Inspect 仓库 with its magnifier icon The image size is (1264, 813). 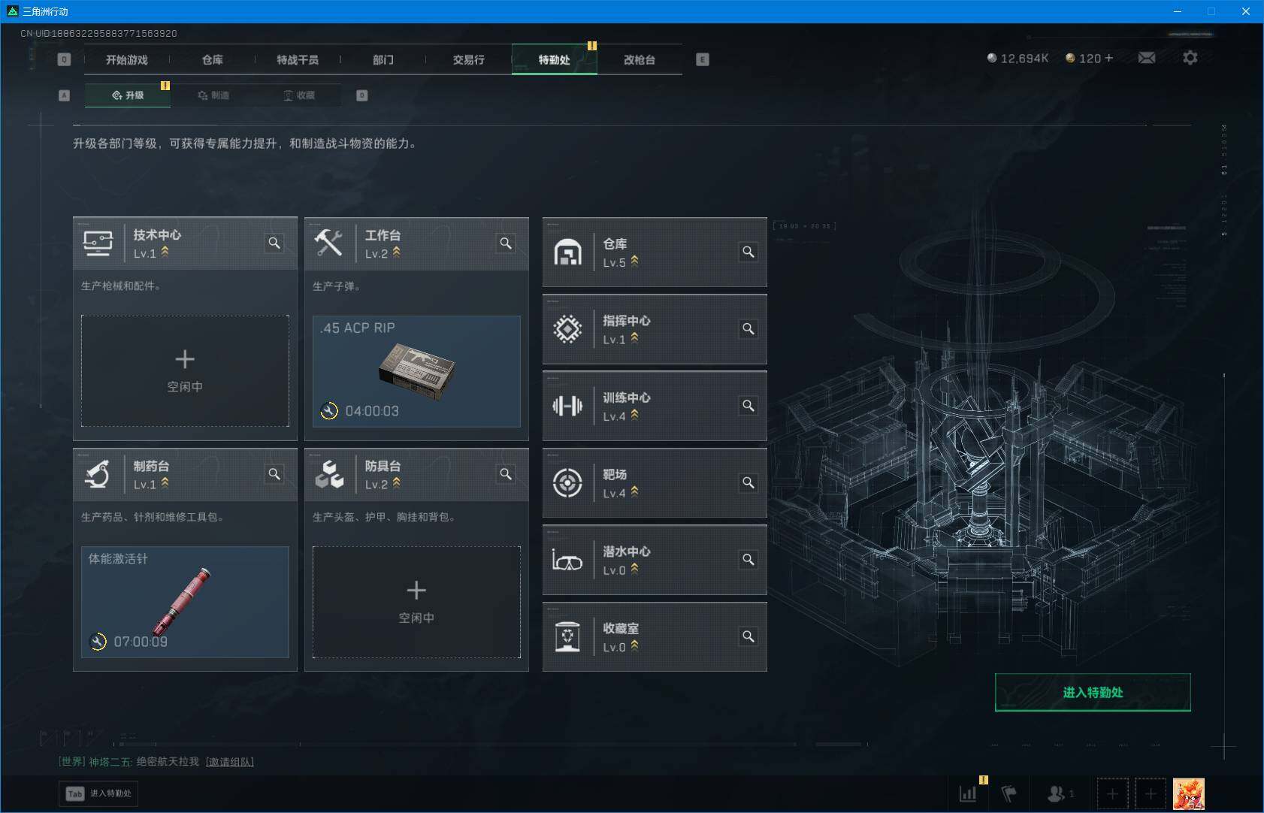click(748, 252)
